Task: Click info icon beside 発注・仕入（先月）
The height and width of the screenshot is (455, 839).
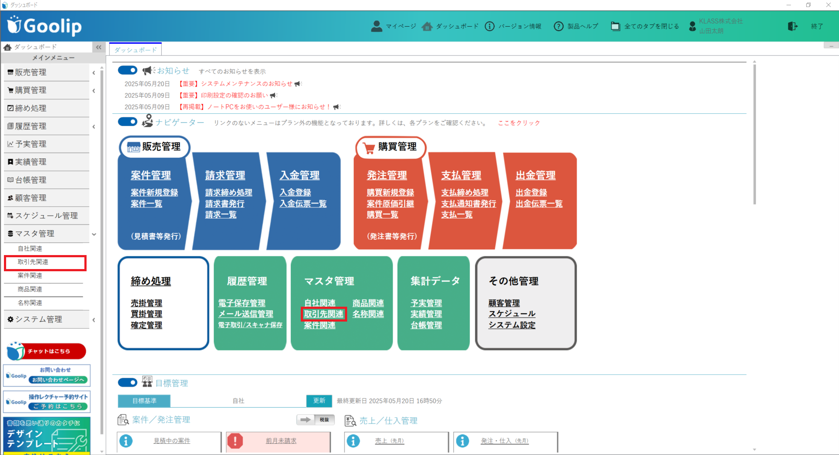Action: pos(463,441)
